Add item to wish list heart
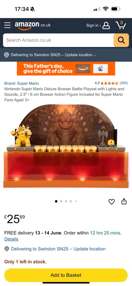132x286 pixels. tap(112, 202)
